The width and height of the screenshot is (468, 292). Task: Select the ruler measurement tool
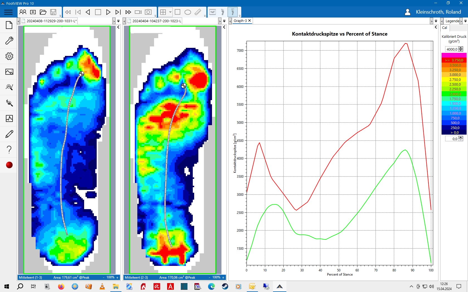pyautogui.click(x=198, y=12)
